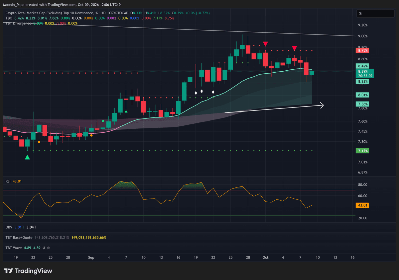399x280 pixels.
Task: Click the 7.86% label on the price scale
Action: click(x=362, y=104)
